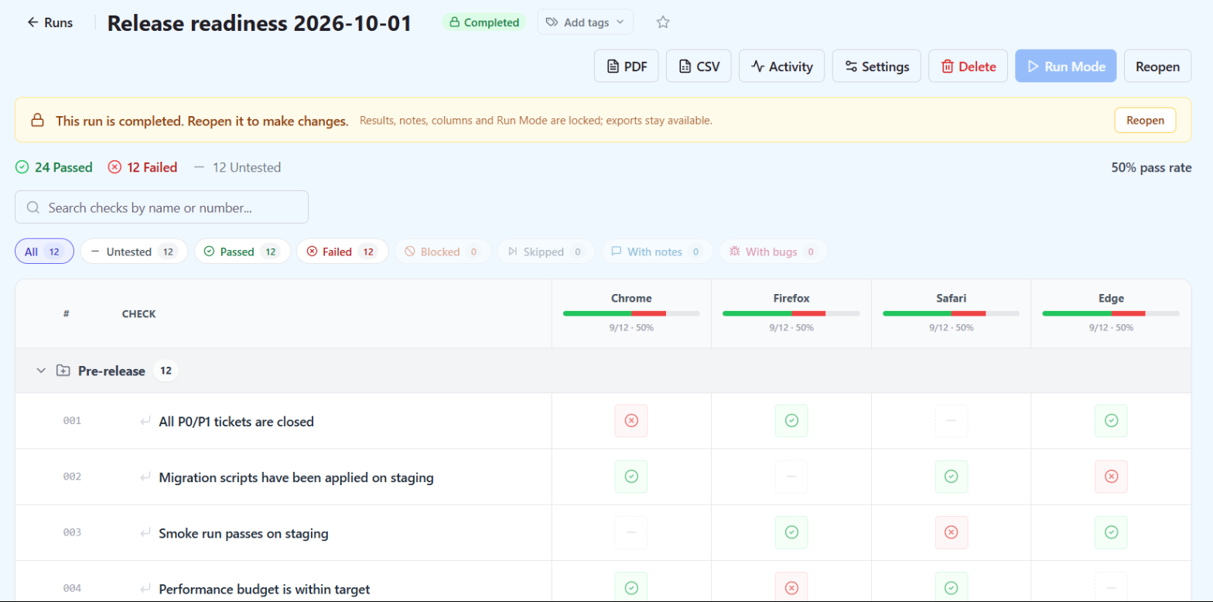Click untested Firefox cell for check 002
The height and width of the screenshot is (602, 1213).
click(x=791, y=477)
